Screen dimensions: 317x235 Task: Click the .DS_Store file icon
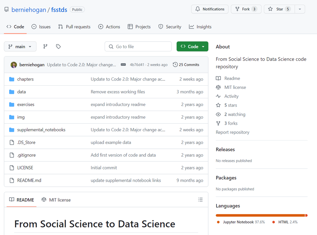[12, 142]
